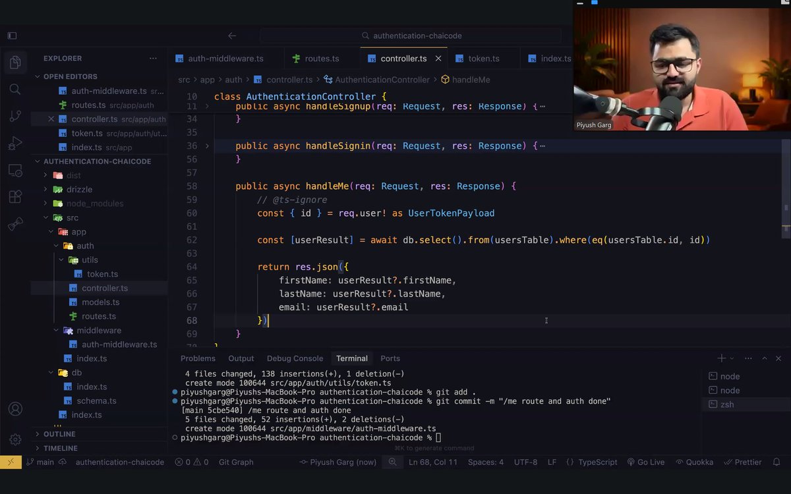The height and width of the screenshot is (494, 791).
Task: Open the Output panel tab
Action: tap(241, 358)
